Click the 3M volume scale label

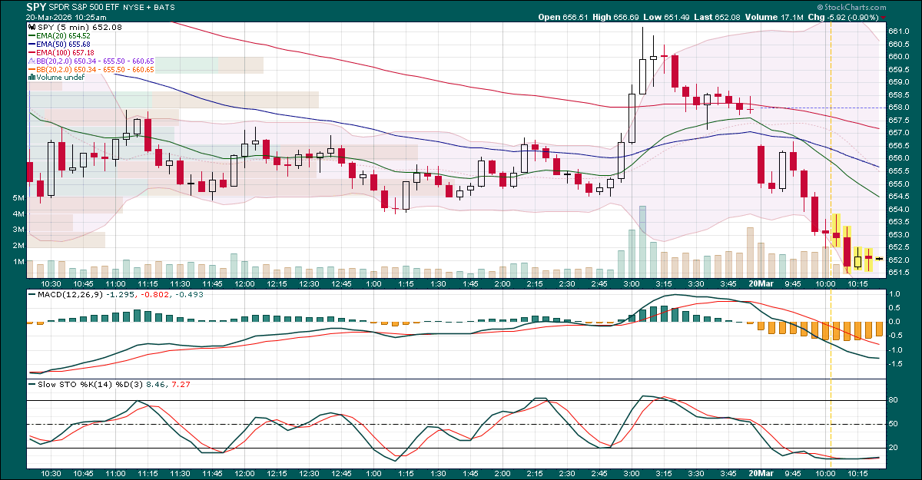18,230
